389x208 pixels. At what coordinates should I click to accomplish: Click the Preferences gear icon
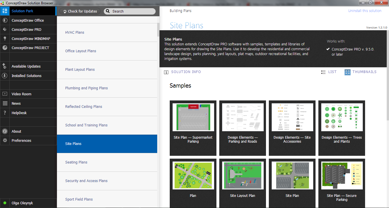5,140
